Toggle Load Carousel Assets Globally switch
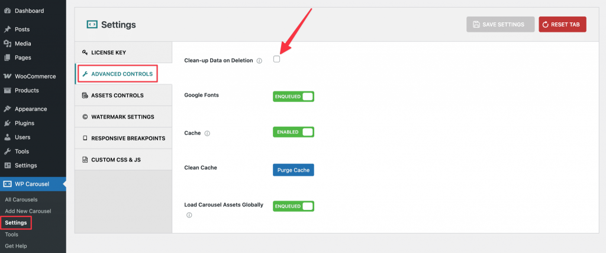 click(x=294, y=206)
